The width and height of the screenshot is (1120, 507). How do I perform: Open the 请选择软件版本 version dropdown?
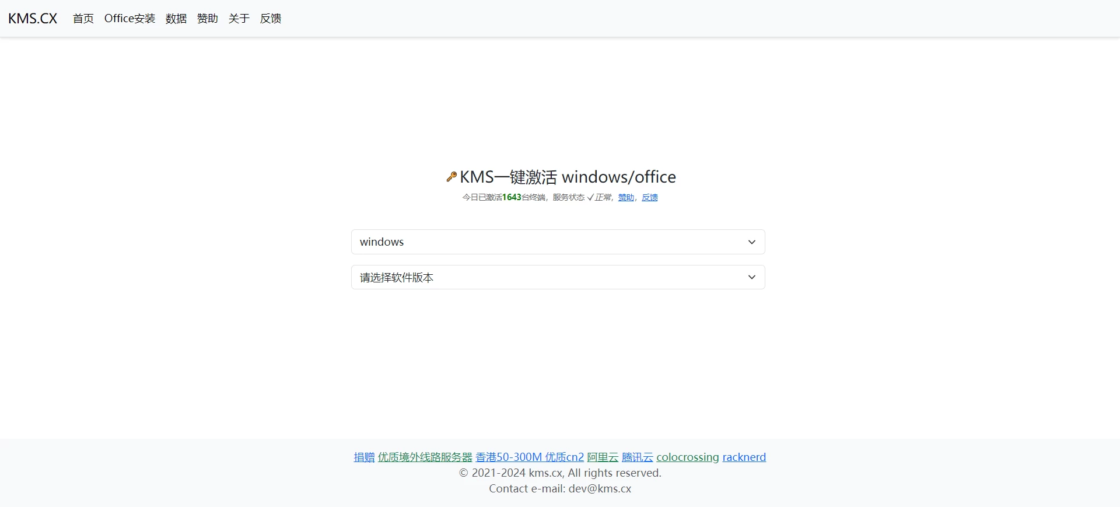[558, 277]
